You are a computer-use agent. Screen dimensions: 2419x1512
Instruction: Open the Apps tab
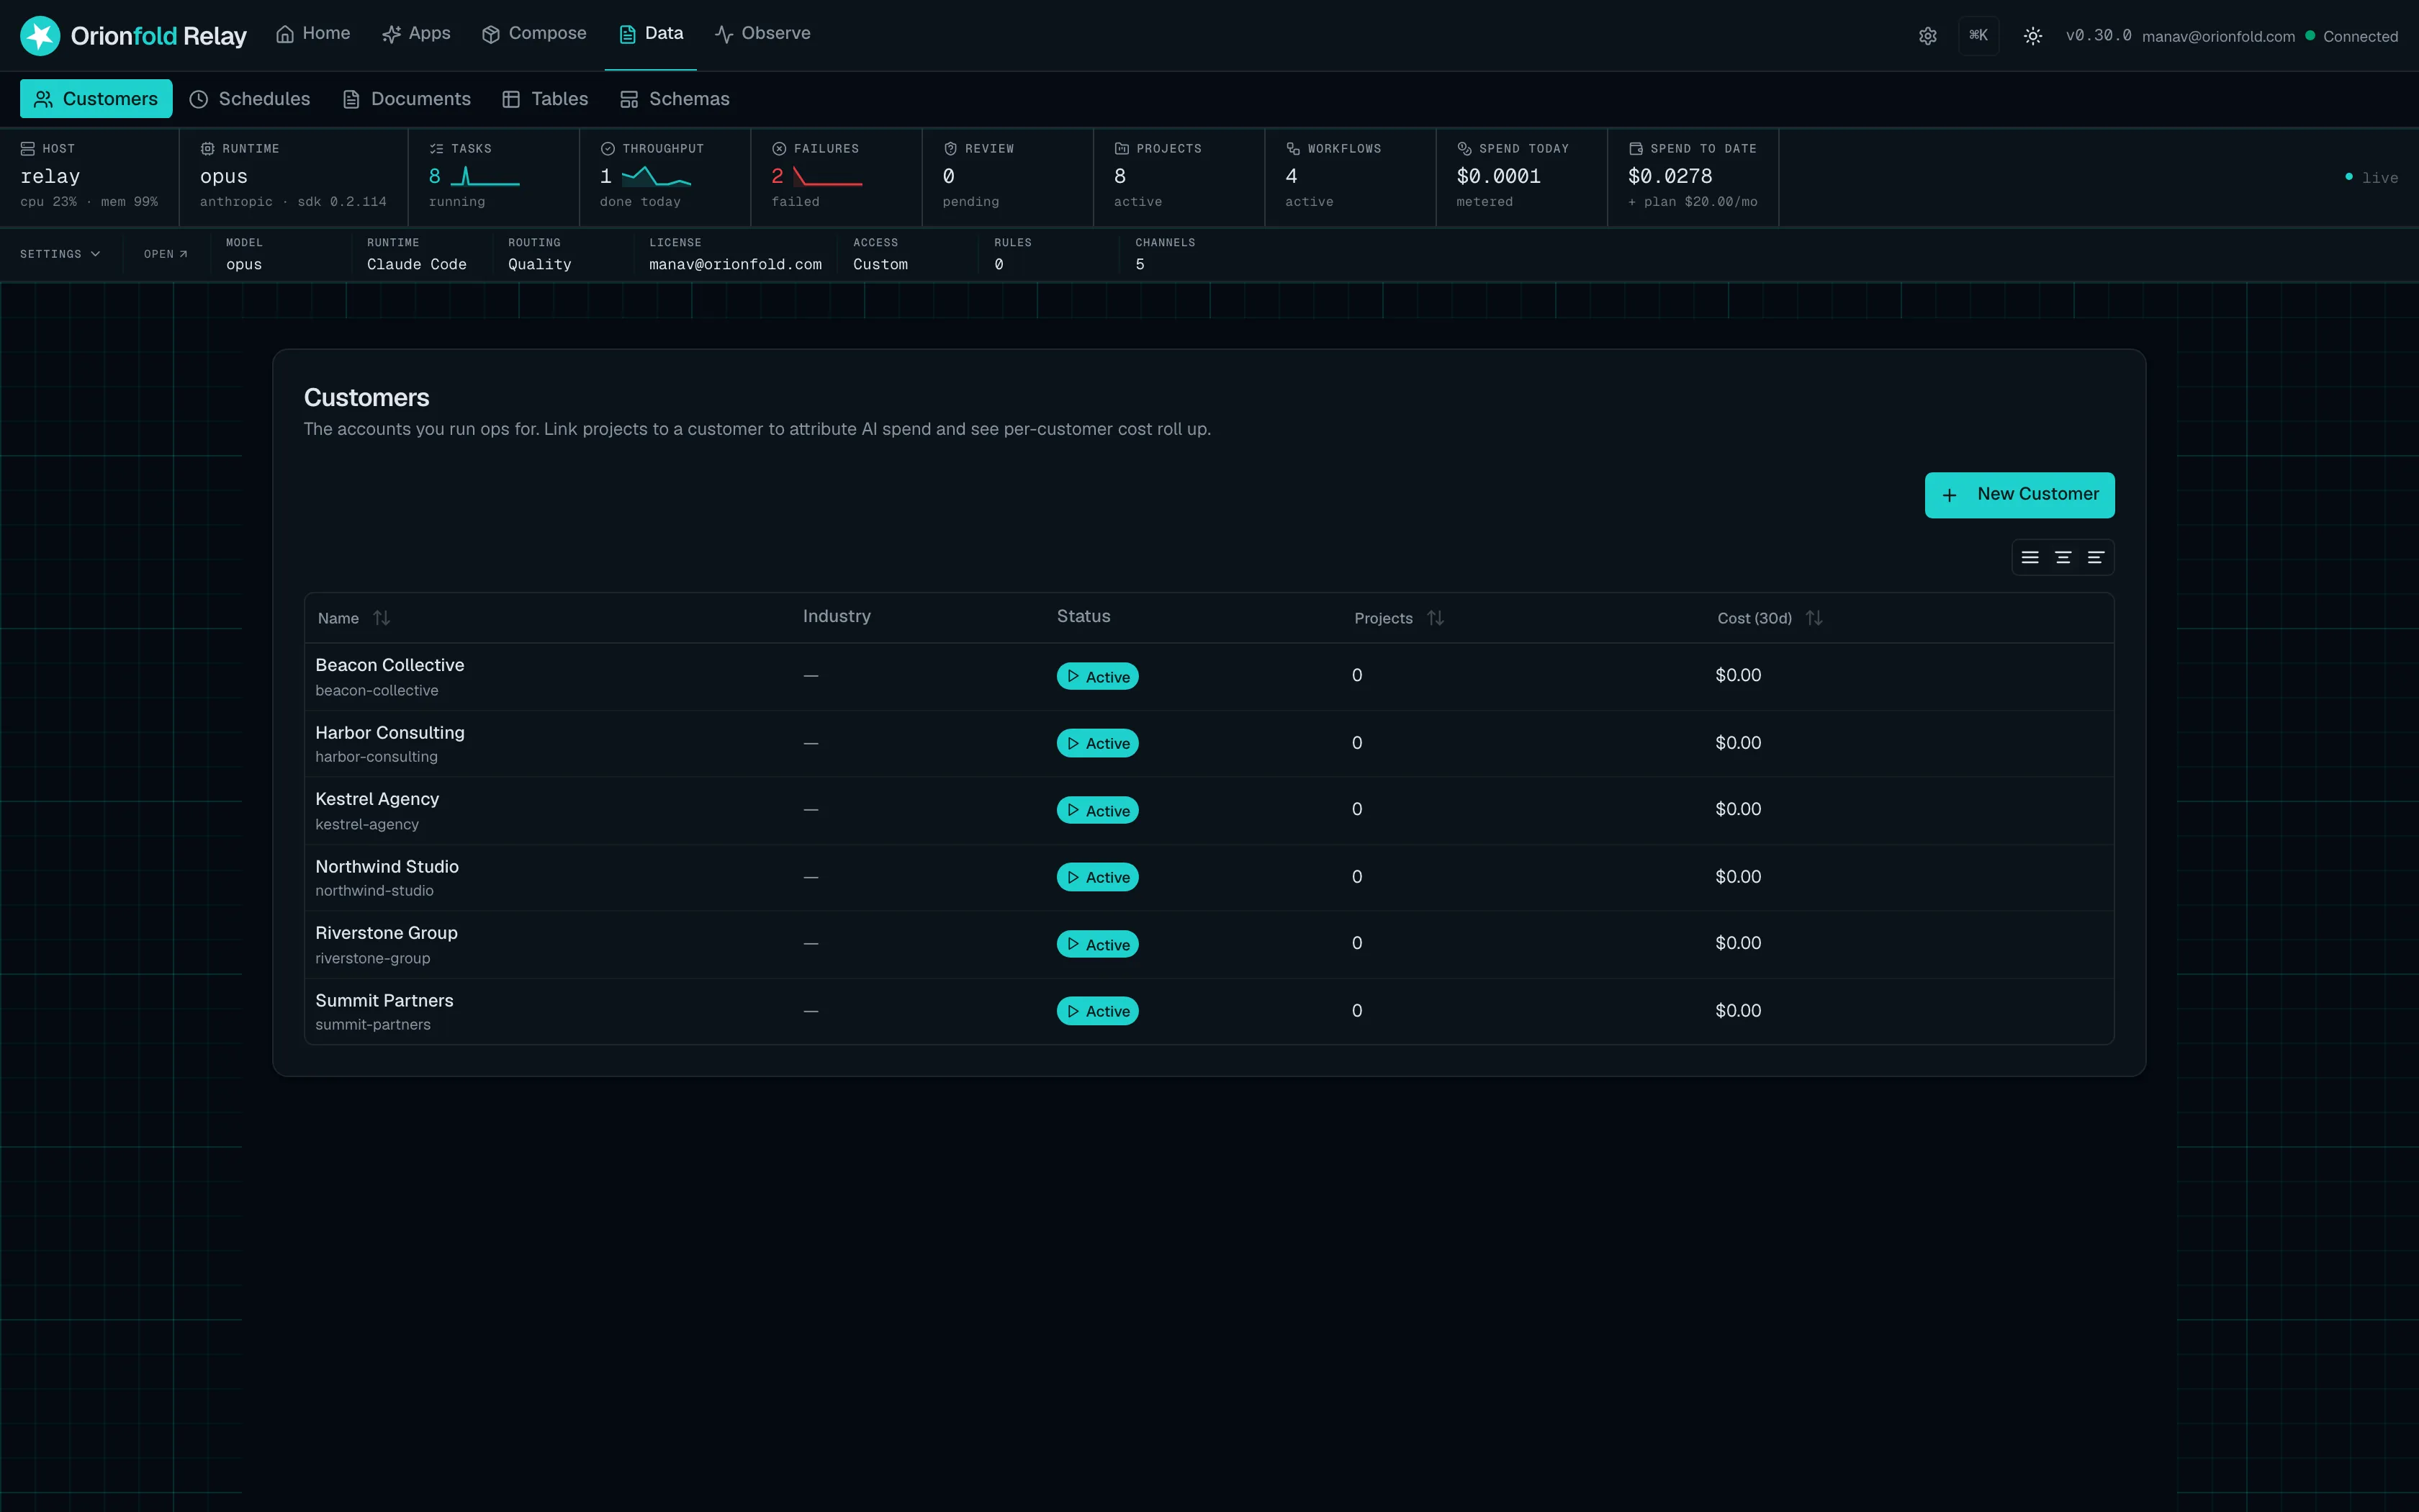pyautogui.click(x=416, y=34)
